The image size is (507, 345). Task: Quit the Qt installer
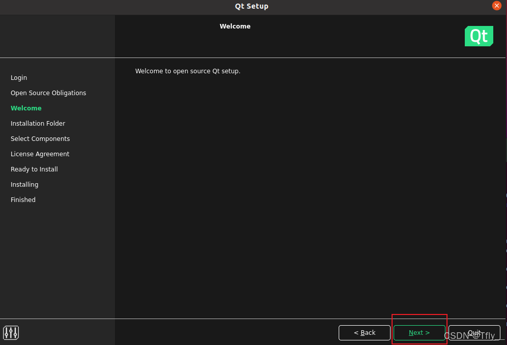click(x=474, y=333)
